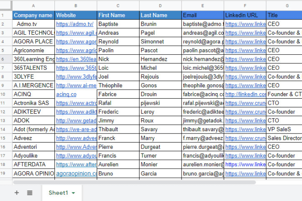Select row 6 header
Viewport: 302px width, 201px height.
click(6, 59)
